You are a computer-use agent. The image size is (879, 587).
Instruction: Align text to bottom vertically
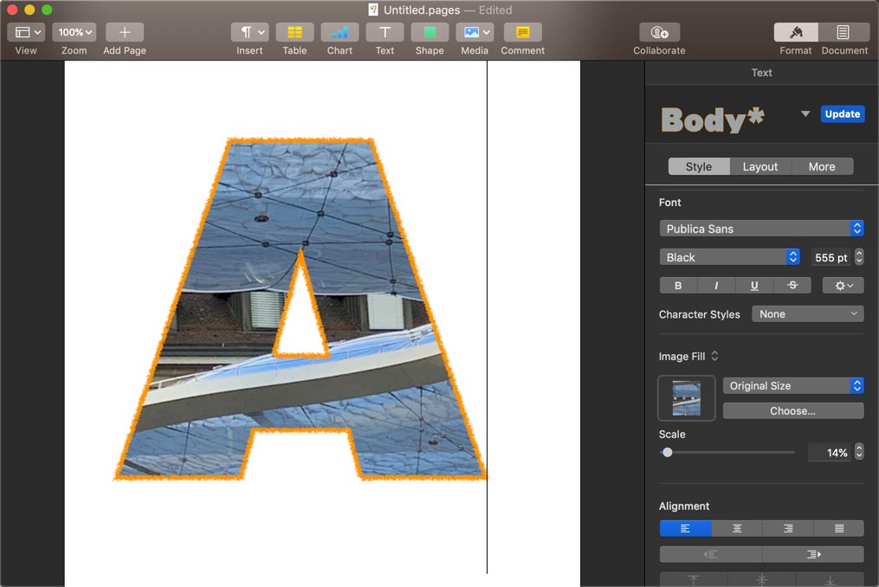(x=830, y=579)
